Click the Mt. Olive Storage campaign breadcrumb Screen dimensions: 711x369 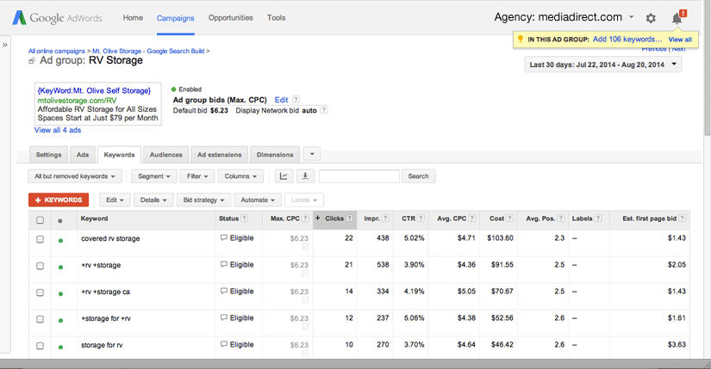click(148, 51)
